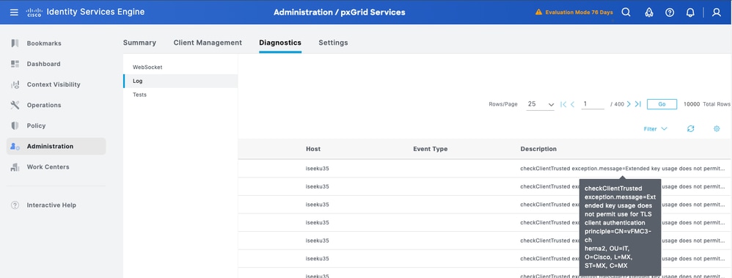Click the Administration / pxGrid Services heading
This screenshot has height=278, width=732.
pos(340,12)
